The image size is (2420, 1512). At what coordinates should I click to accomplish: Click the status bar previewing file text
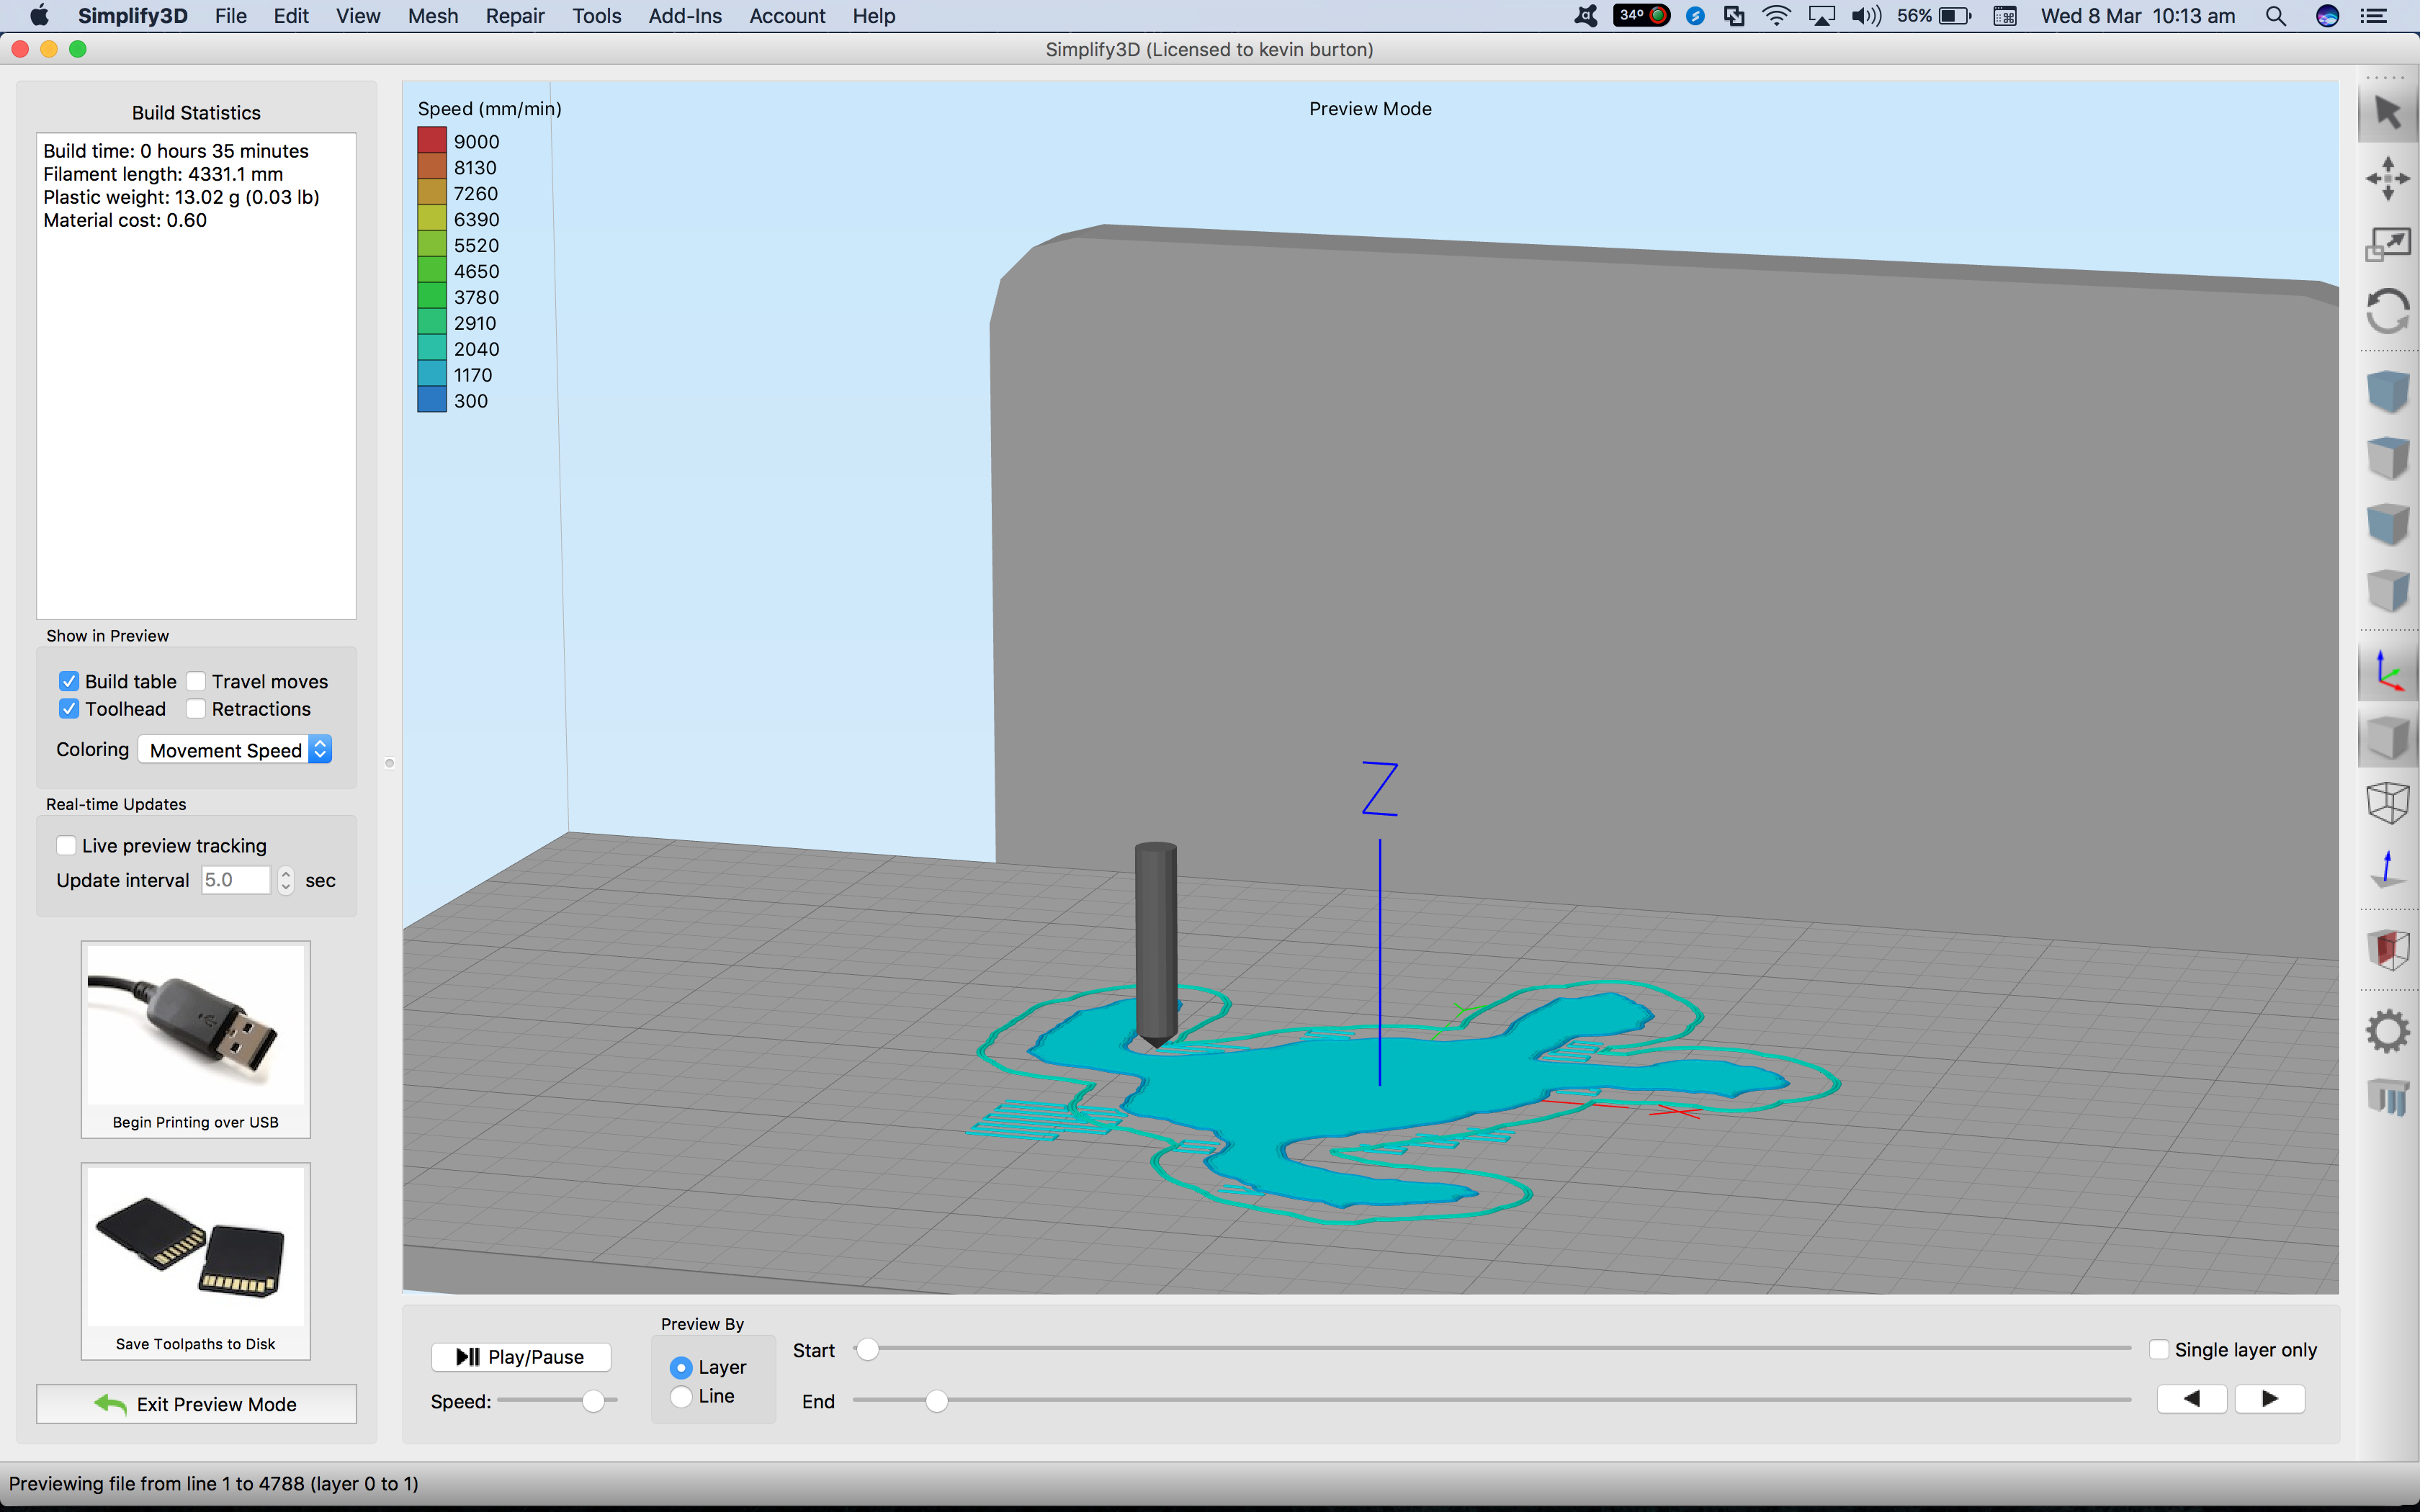click(214, 1483)
